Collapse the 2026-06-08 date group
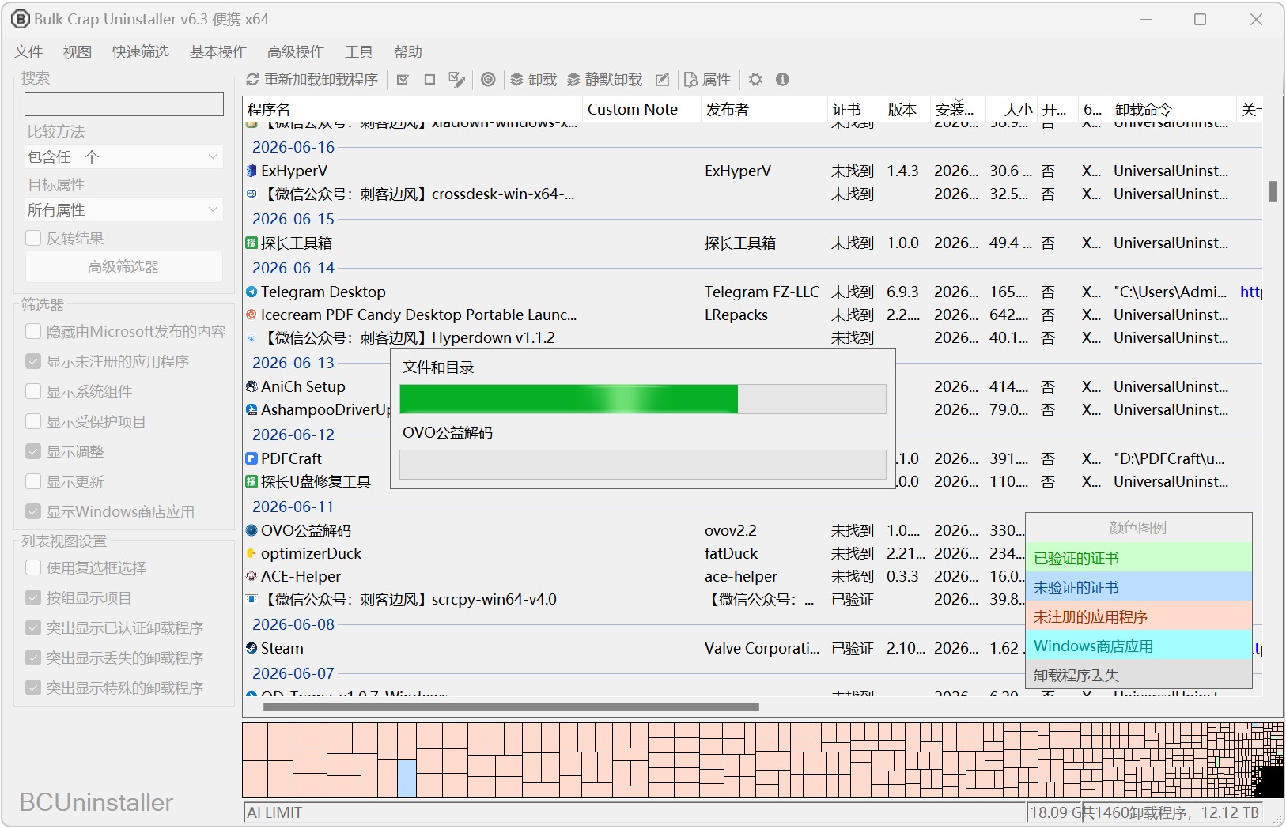Image resolution: width=1286 pixels, height=829 pixels. tap(293, 624)
